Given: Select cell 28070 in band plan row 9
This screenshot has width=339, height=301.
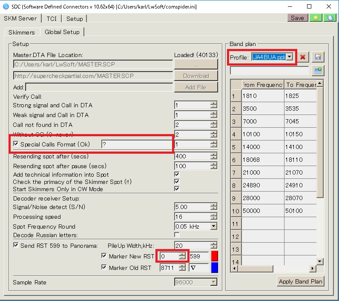Looking at the screenshot, I should (300, 198).
